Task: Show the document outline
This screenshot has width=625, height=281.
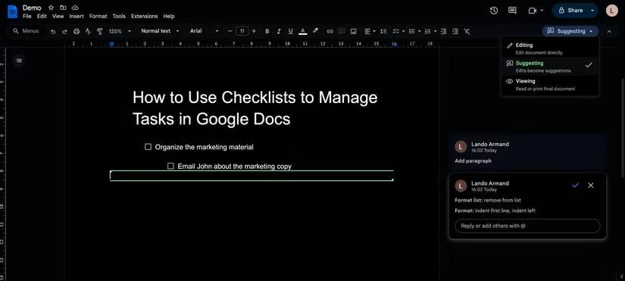Action: pos(19,61)
